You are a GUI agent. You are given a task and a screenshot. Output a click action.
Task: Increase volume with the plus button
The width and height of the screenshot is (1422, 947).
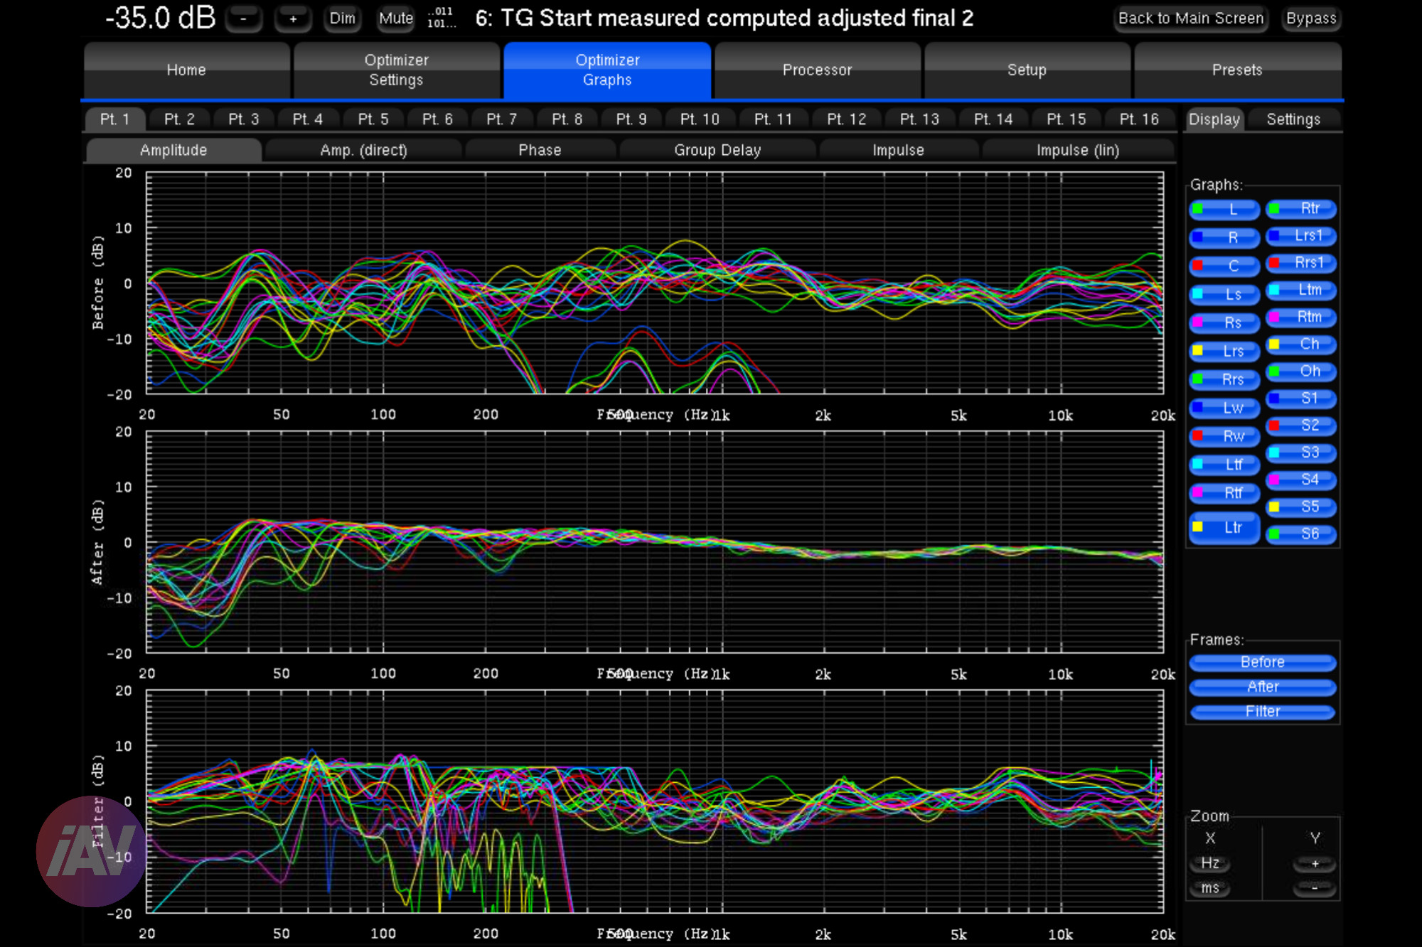293,19
